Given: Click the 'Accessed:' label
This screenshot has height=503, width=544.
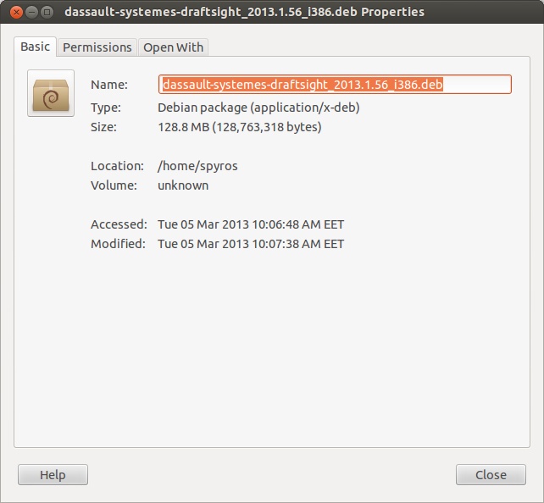Looking at the screenshot, I should (119, 224).
